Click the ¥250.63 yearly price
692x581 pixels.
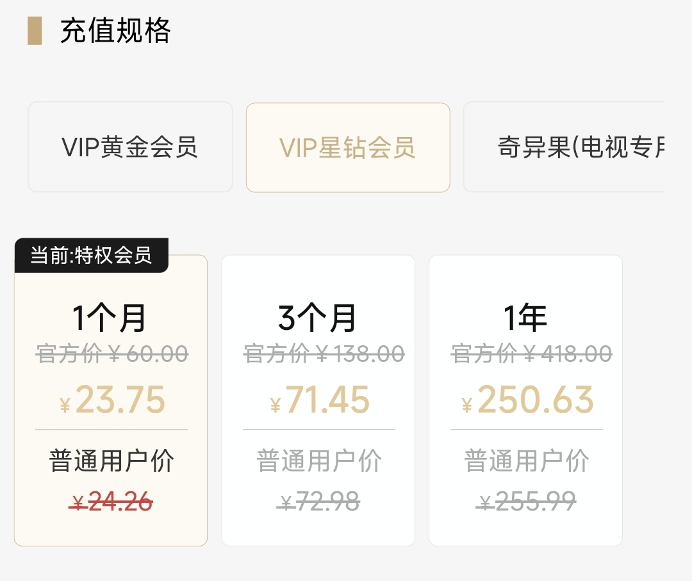pos(527,400)
